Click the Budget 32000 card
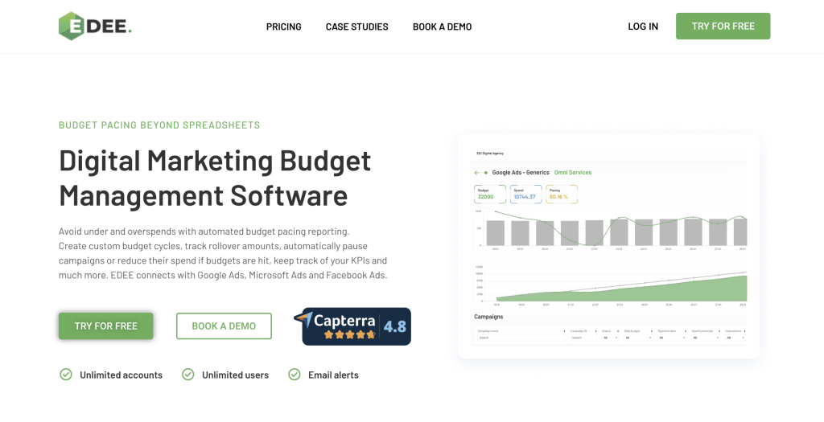The height and width of the screenshot is (422, 824). [490, 195]
